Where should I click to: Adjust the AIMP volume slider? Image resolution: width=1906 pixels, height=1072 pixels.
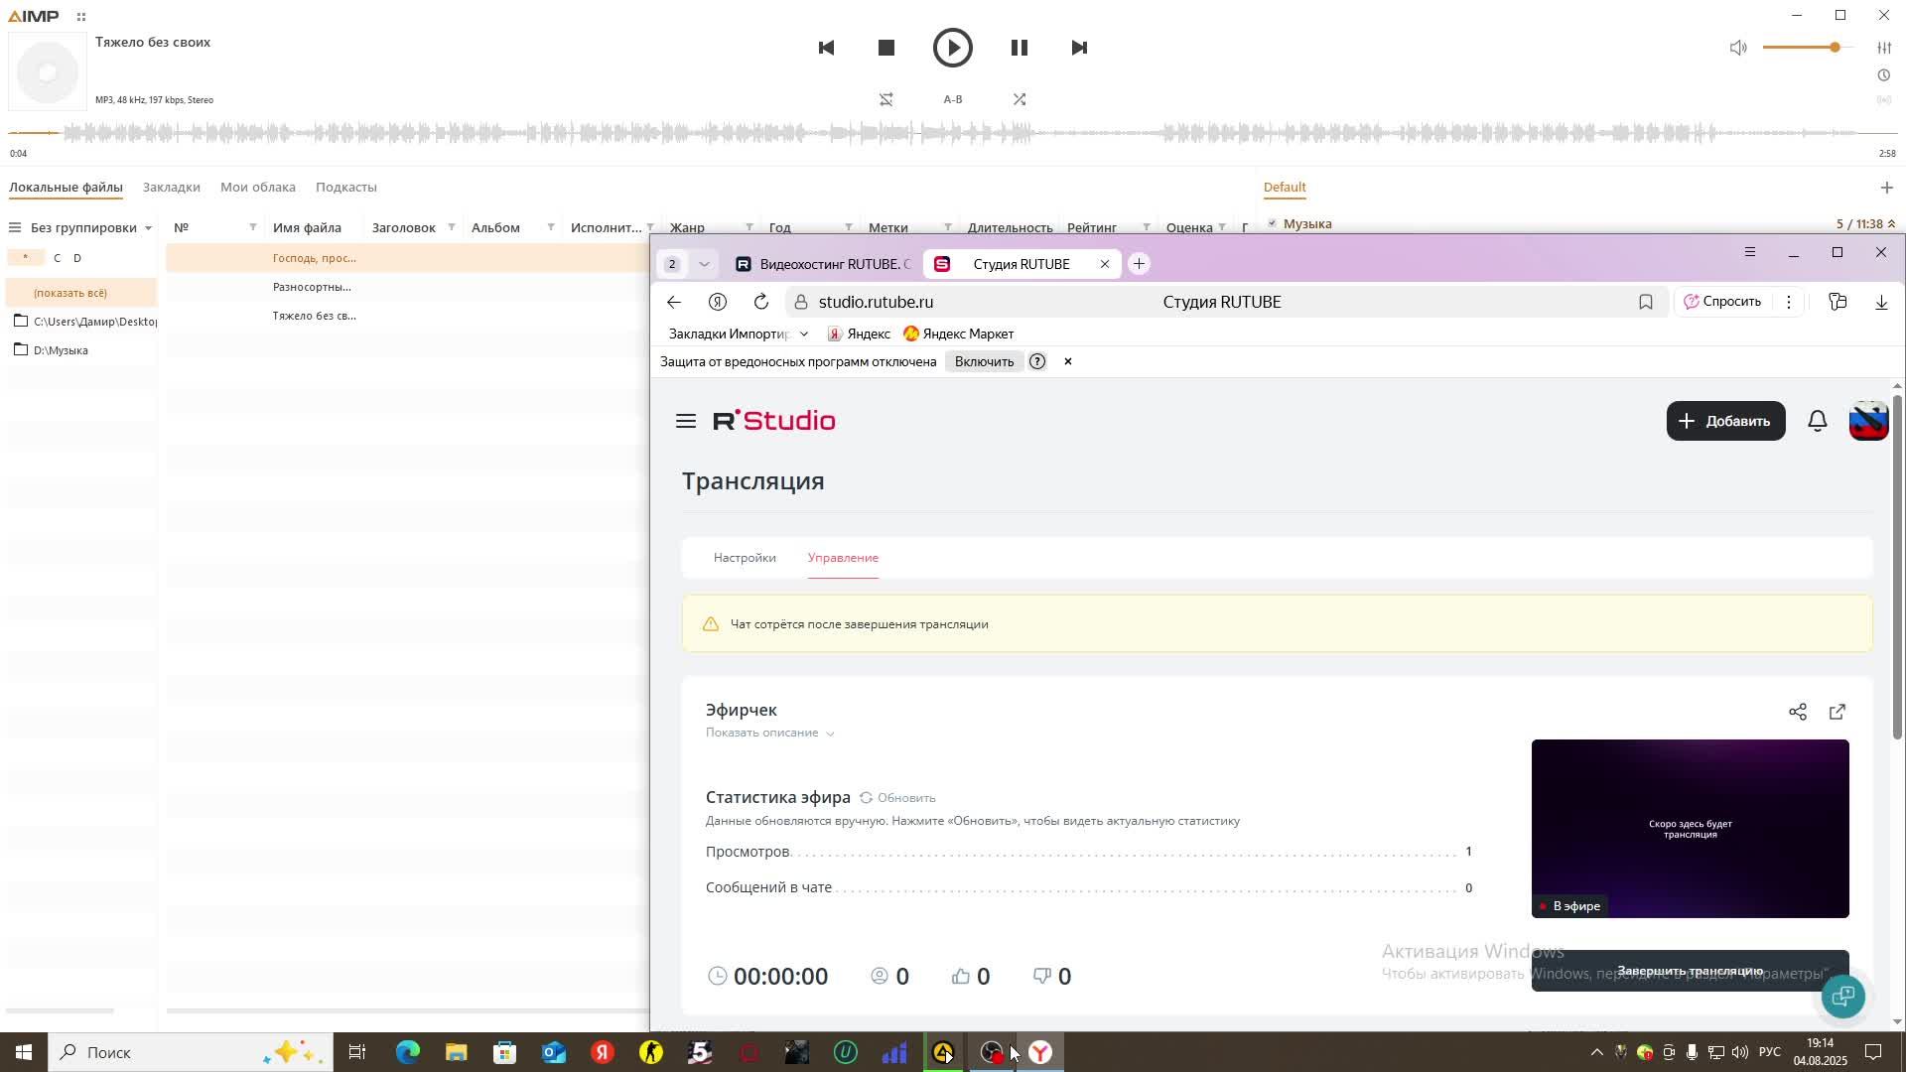tap(1807, 48)
